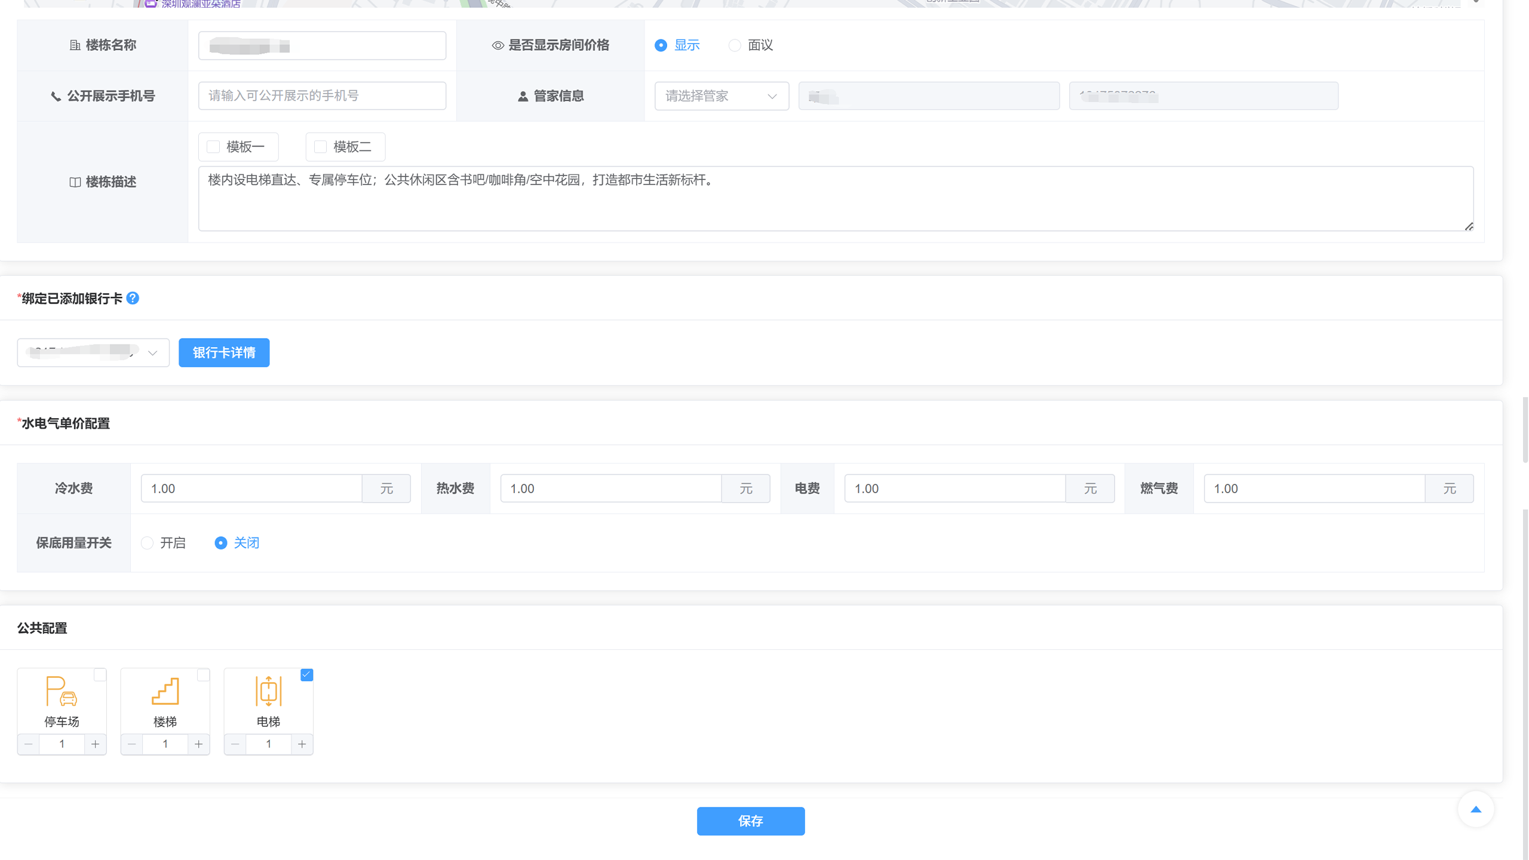Click the blue help question-mark icon

point(133,298)
